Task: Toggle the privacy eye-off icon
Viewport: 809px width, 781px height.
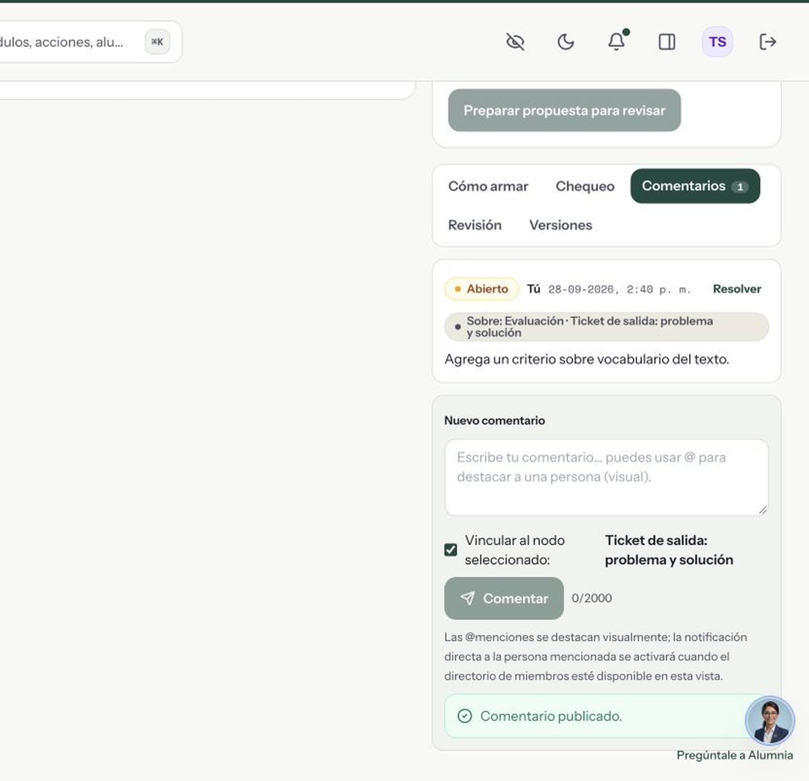Action: (x=515, y=42)
